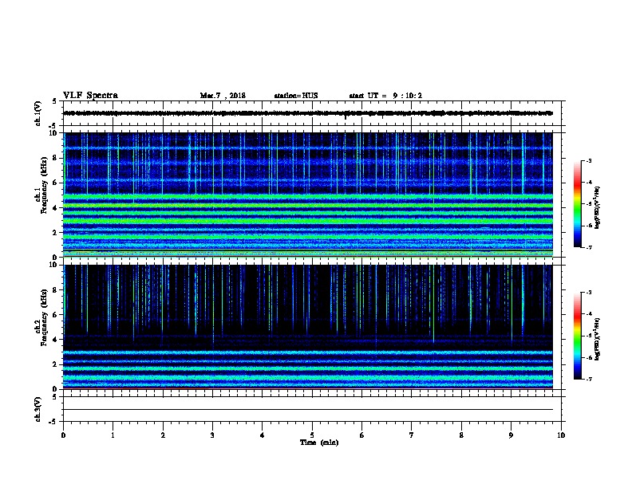Click time axis tick label "6"

(x=361, y=435)
